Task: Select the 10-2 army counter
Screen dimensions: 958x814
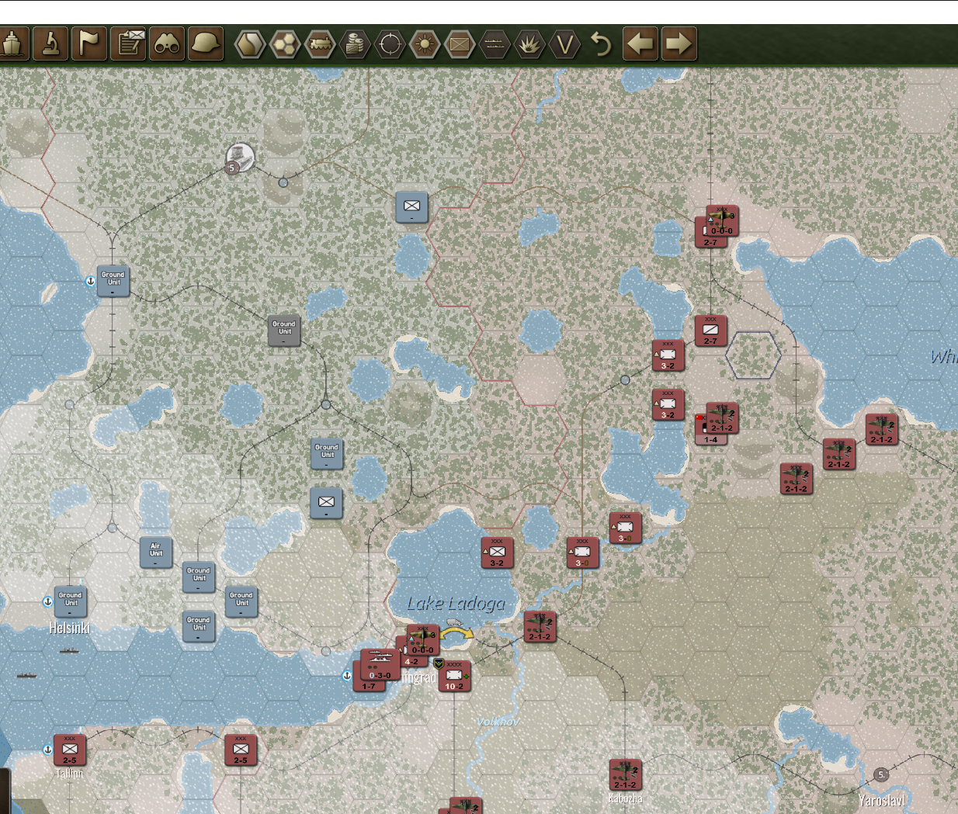Action: point(454,676)
